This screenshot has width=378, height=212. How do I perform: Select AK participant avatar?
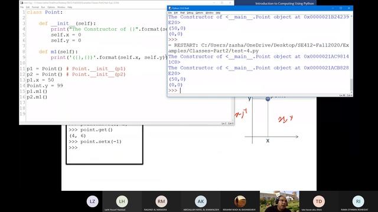coord(201,201)
